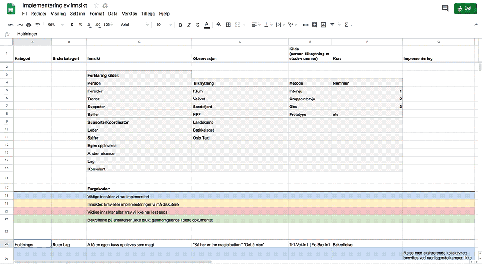Image resolution: width=482 pixels, height=264 pixels.
Task: Decrease decimal places
Action: (x=89, y=25)
